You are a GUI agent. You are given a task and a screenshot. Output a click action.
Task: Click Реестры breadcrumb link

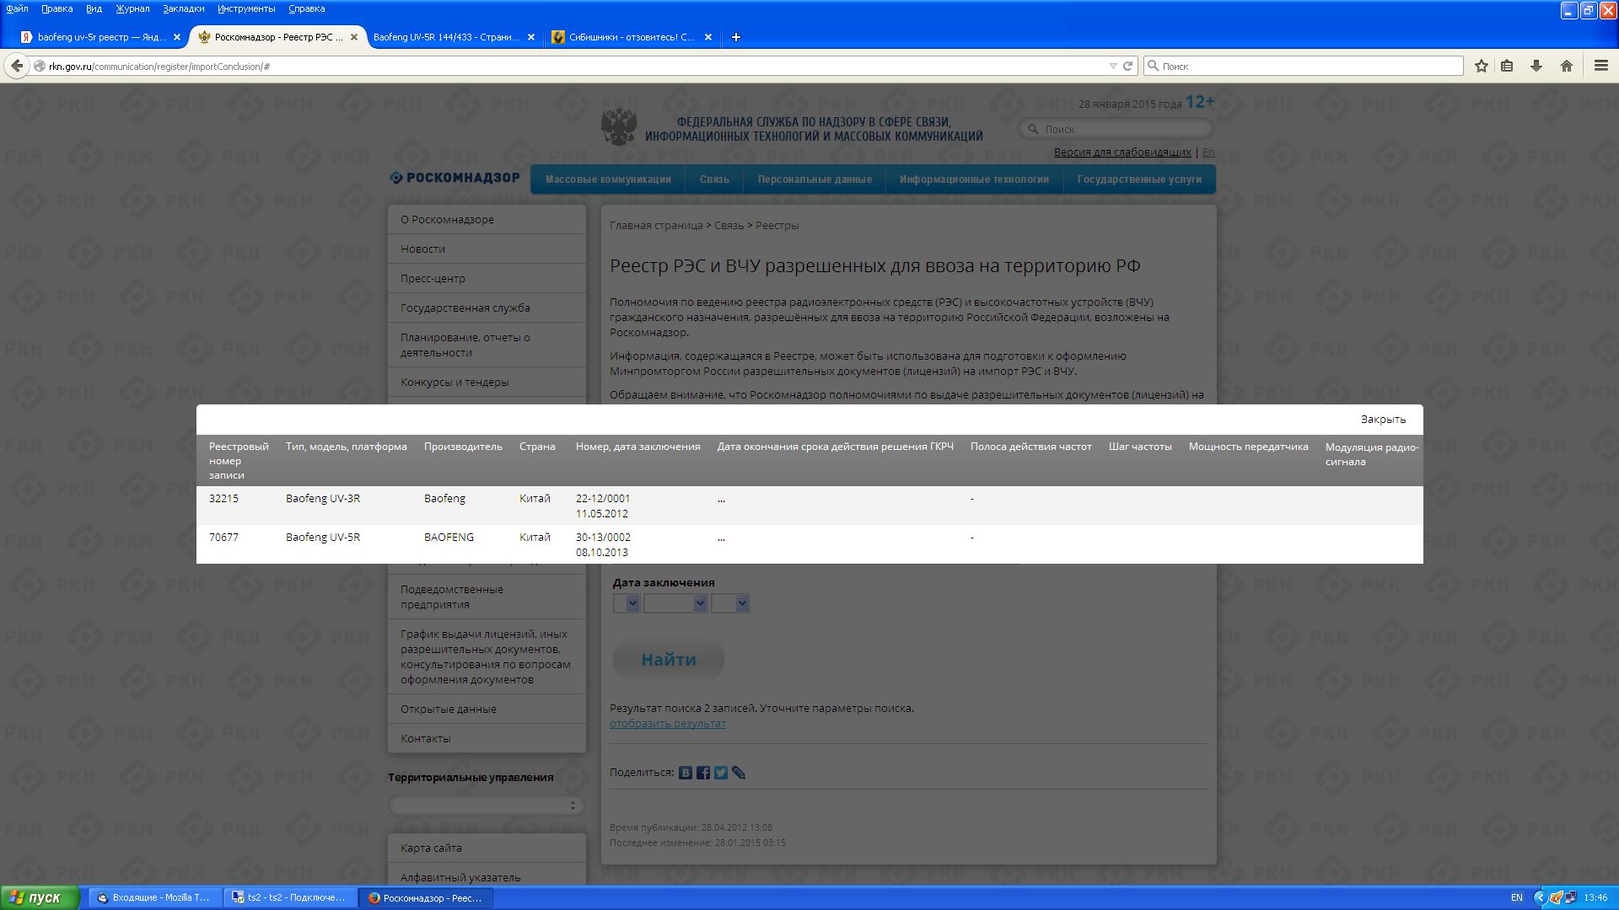tap(777, 225)
